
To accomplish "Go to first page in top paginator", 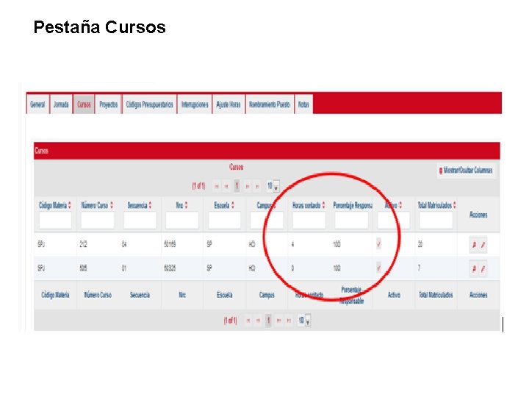I will [217, 186].
